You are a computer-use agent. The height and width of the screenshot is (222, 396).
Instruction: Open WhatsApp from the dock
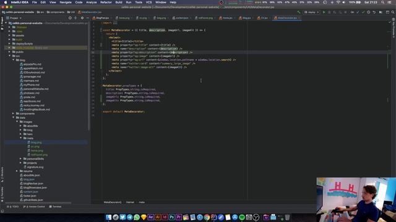click(137, 217)
